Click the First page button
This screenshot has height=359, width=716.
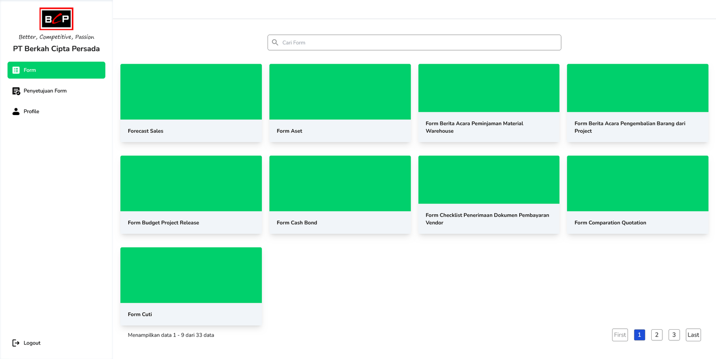pyautogui.click(x=620, y=335)
